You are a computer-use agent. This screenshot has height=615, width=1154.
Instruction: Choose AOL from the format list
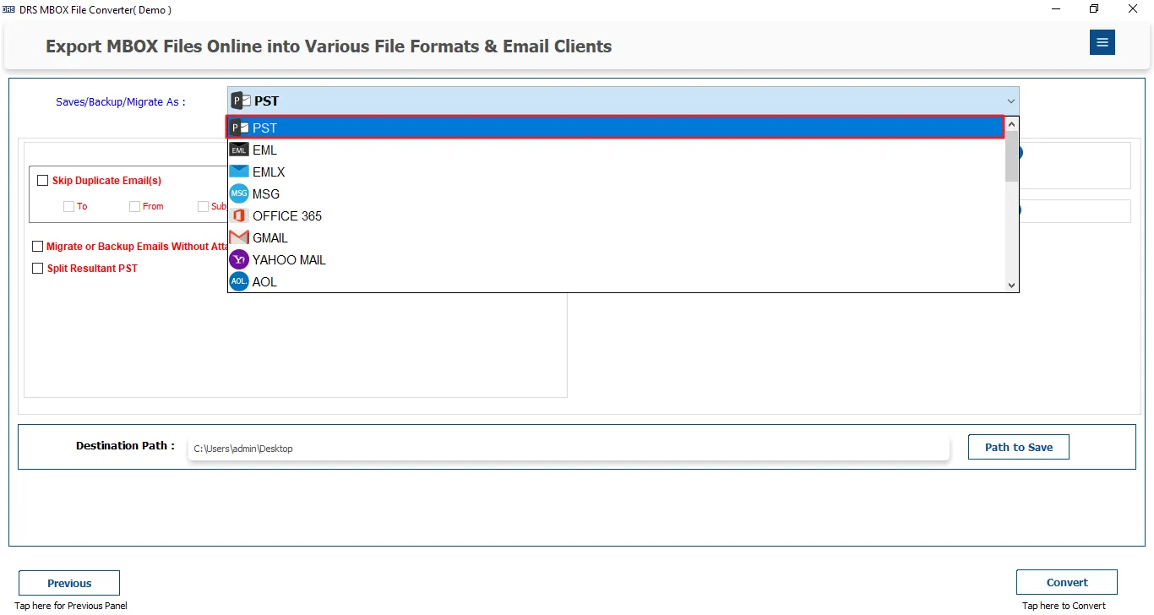point(616,281)
